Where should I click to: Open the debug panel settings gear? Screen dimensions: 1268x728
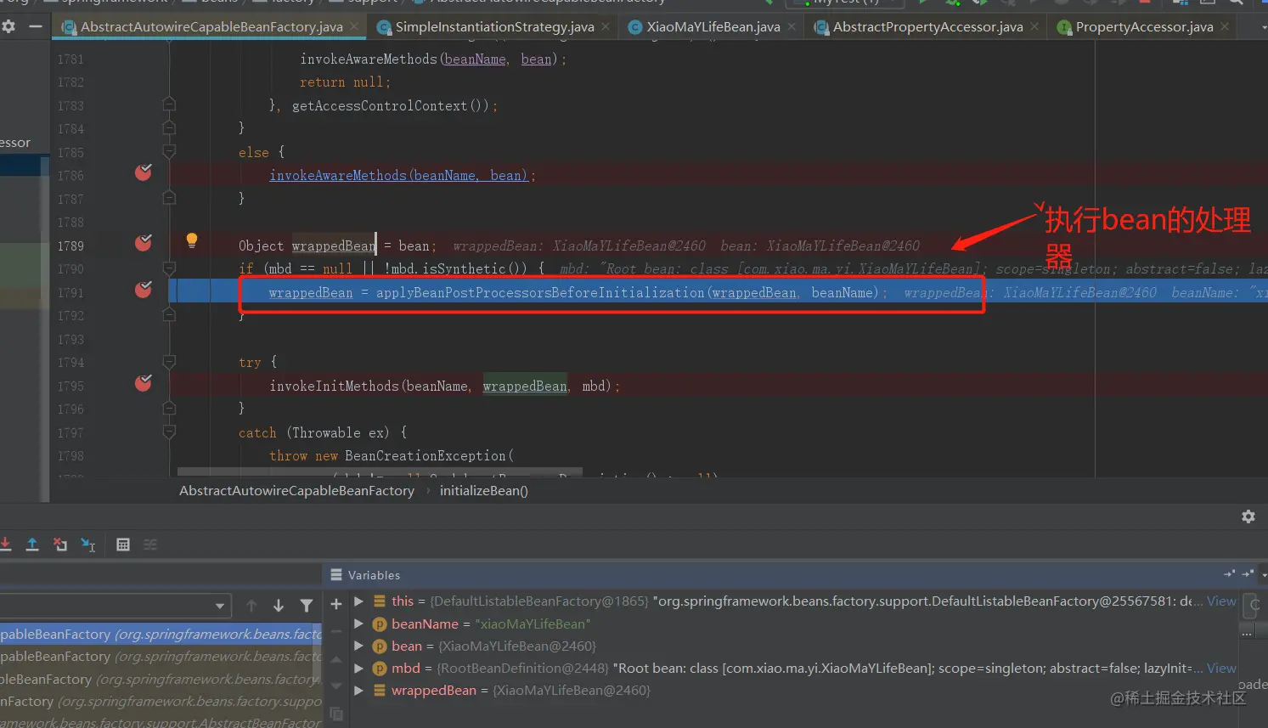1248,516
